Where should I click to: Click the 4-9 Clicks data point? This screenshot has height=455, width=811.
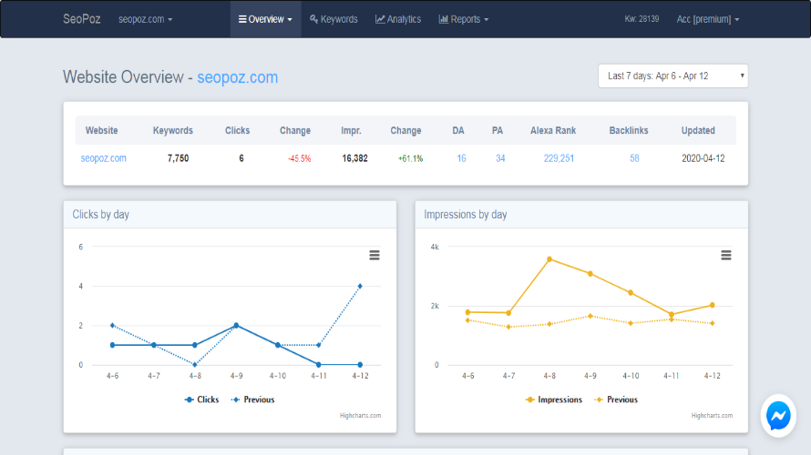point(236,326)
